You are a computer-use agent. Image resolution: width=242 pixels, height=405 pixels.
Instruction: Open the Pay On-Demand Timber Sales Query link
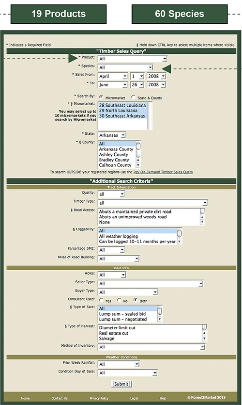[x=163, y=172]
